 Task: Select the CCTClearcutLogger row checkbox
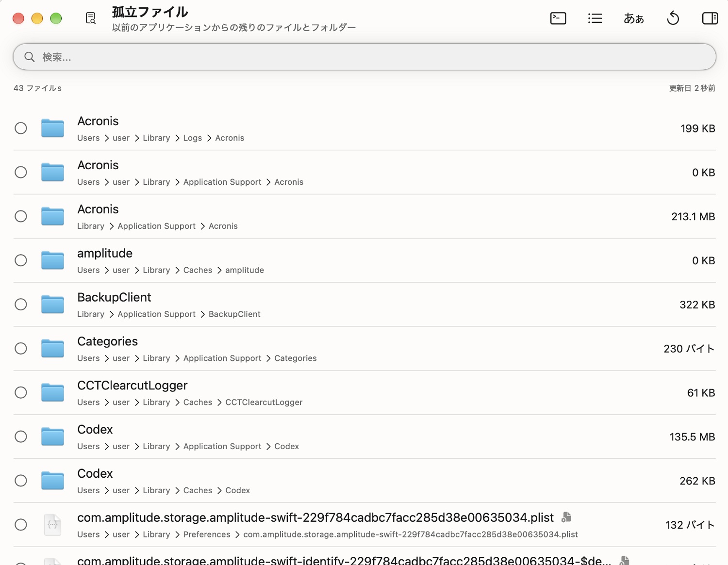coord(21,392)
